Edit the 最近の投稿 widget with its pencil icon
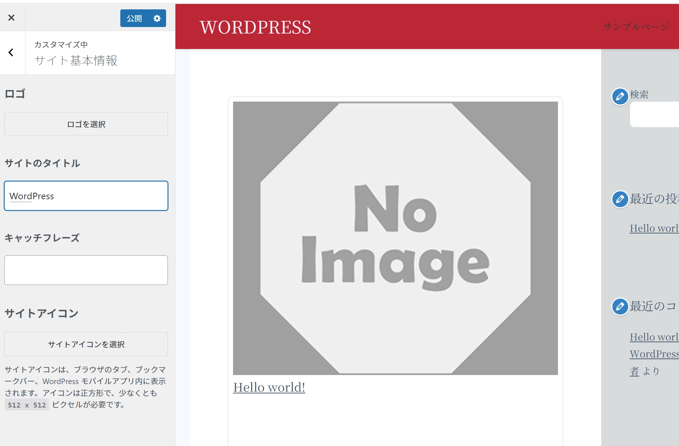This screenshot has height=446, width=679. 620,199
